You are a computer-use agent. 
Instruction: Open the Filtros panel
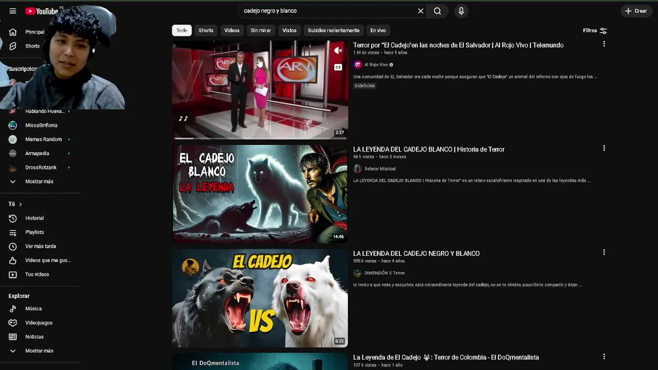[595, 30]
